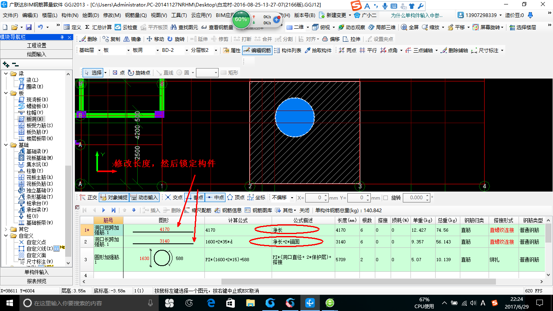
Task: Start 云检查 cloud check
Action: [x=126, y=27]
